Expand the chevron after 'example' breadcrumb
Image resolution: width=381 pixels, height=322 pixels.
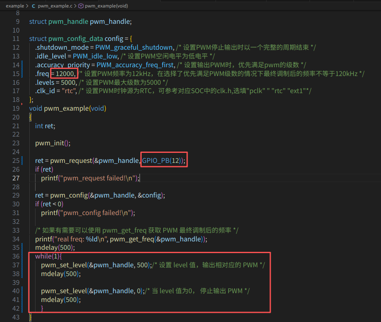pyautogui.click(x=27, y=6)
